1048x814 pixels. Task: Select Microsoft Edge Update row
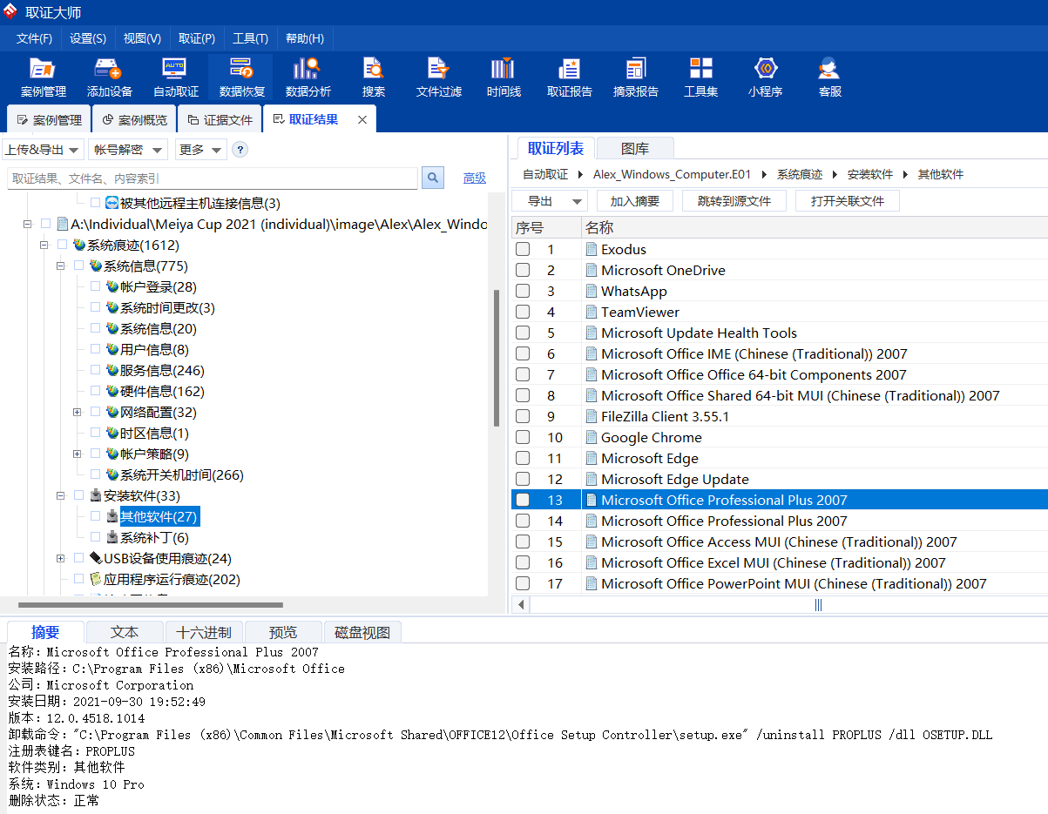[x=779, y=479]
